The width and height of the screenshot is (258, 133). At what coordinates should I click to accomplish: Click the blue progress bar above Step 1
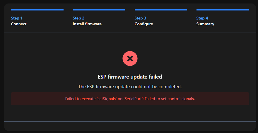pyautogui.click(x=37, y=10)
